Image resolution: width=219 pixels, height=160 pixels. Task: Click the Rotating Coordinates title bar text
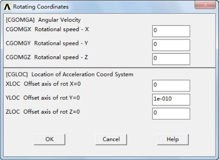41,7
